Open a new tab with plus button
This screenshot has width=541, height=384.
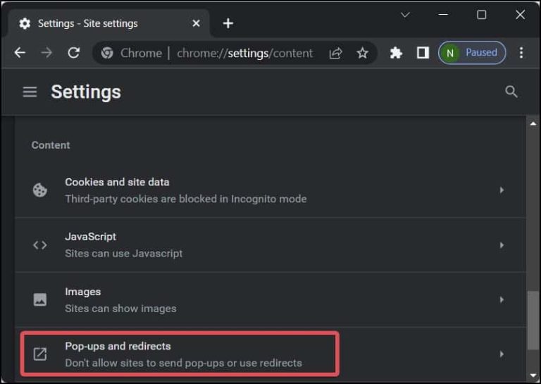point(228,23)
